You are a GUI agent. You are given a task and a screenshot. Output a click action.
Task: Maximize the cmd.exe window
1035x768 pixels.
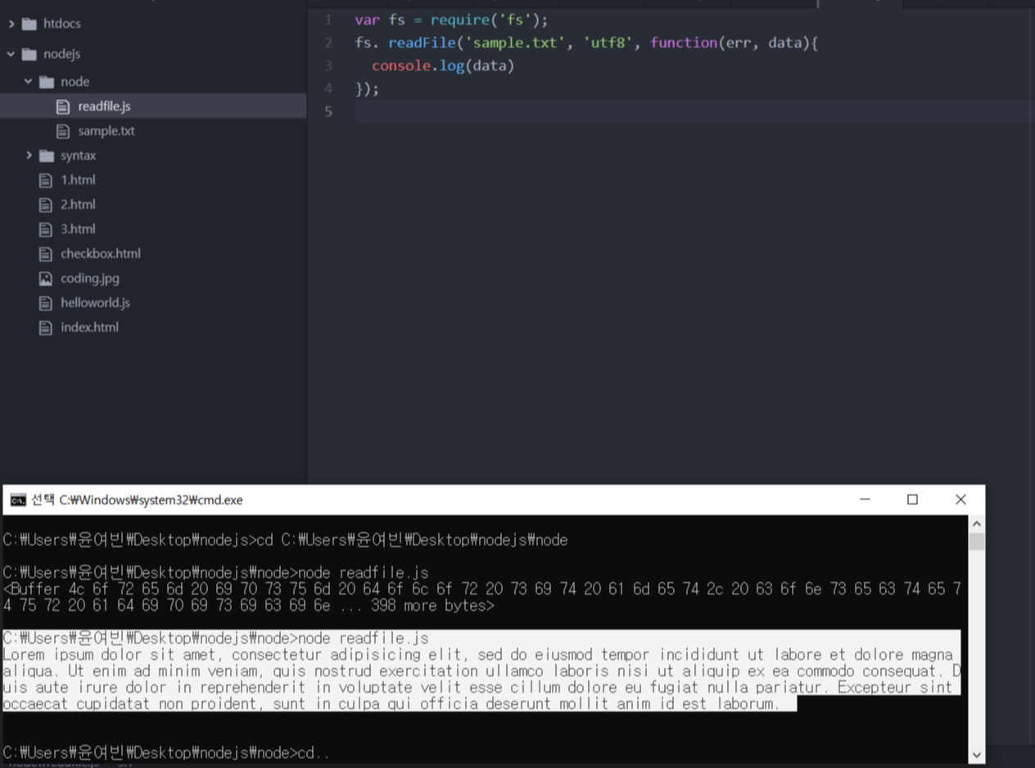click(x=912, y=500)
